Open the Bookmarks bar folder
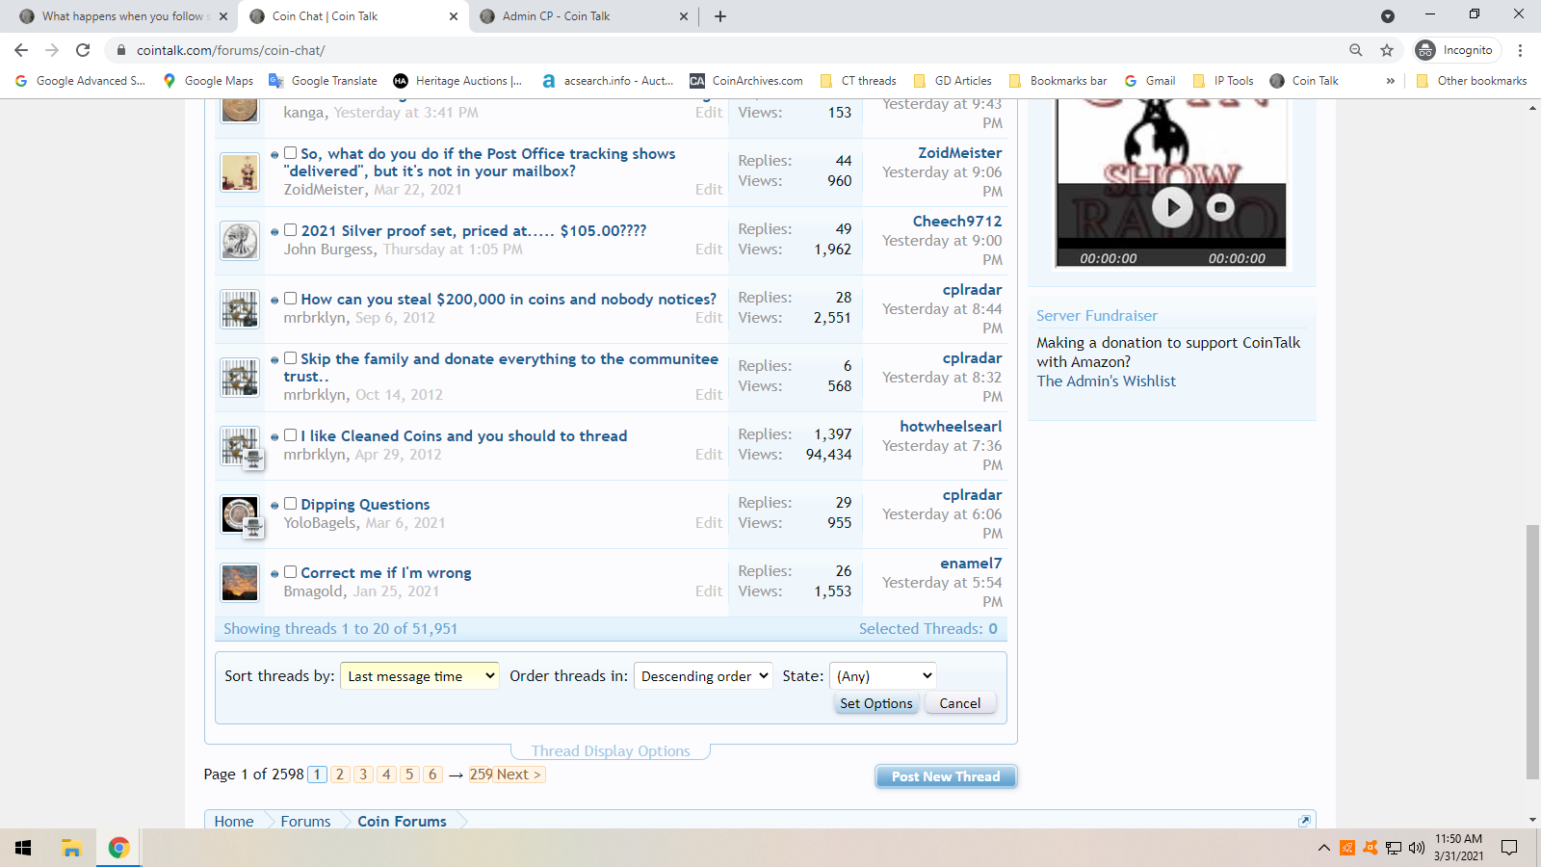The width and height of the screenshot is (1541, 867). [1058, 81]
